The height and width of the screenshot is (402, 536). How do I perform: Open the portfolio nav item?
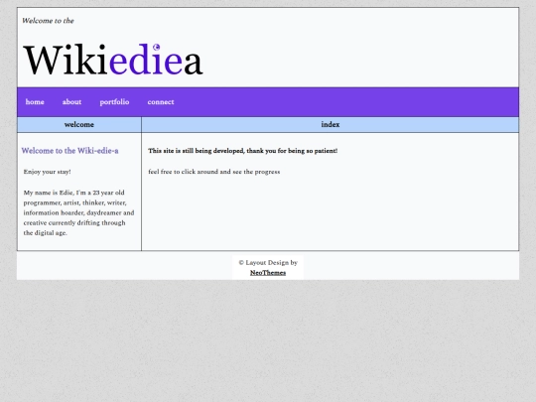pyautogui.click(x=114, y=102)
